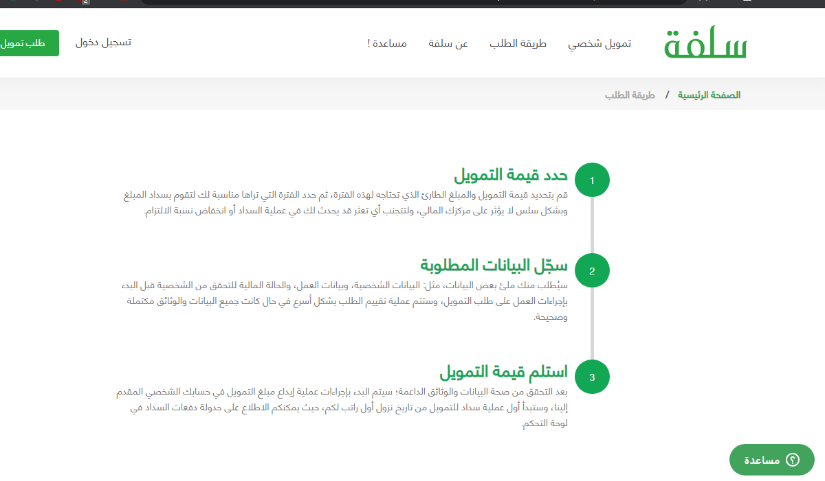Open the floating مساعدة help button

point(772,460)
